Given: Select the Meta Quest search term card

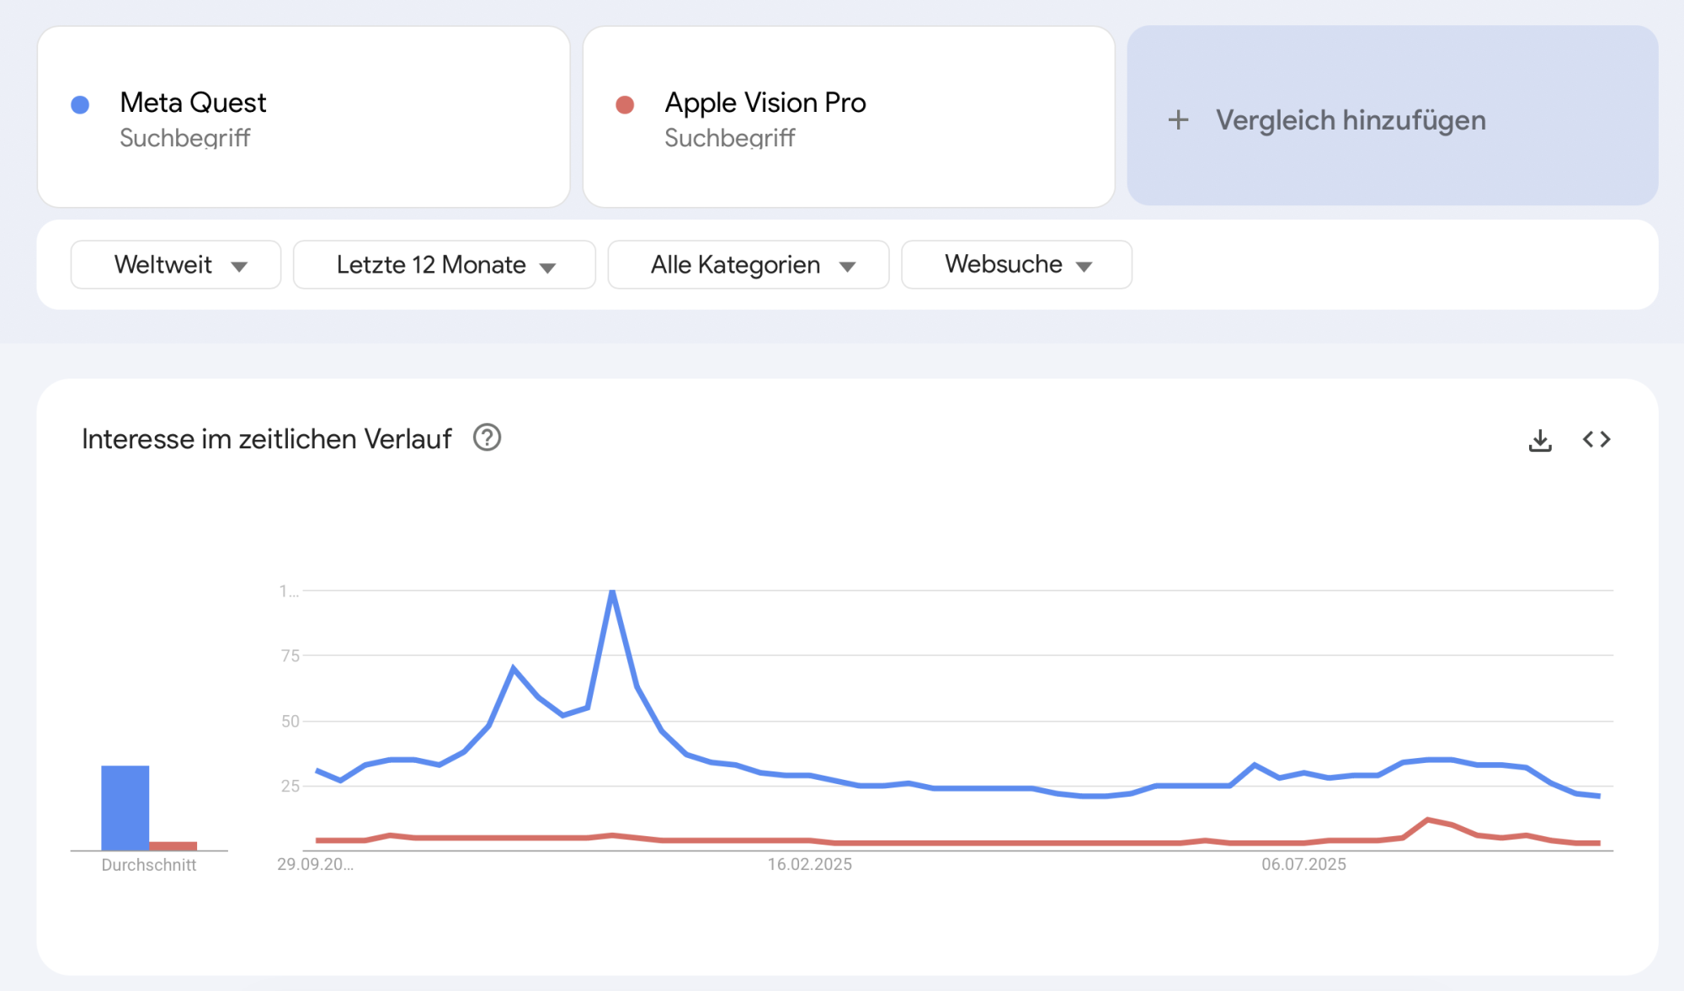Looking at the screenshot, I should [x=303, y=117].
